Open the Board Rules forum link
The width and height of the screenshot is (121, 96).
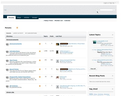point(14,69)
